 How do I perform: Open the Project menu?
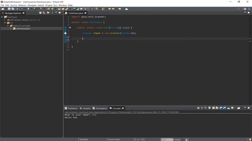[x=49, y=5]
